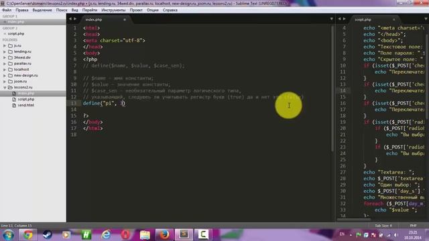The height and width of the screenshot is (241, 429).
Task: Select index.php under Group 1
Action: click(16, 21)
